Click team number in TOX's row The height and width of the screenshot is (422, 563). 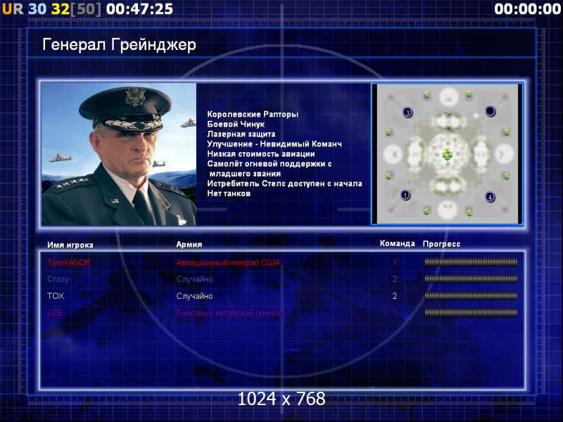click(395, 296)
